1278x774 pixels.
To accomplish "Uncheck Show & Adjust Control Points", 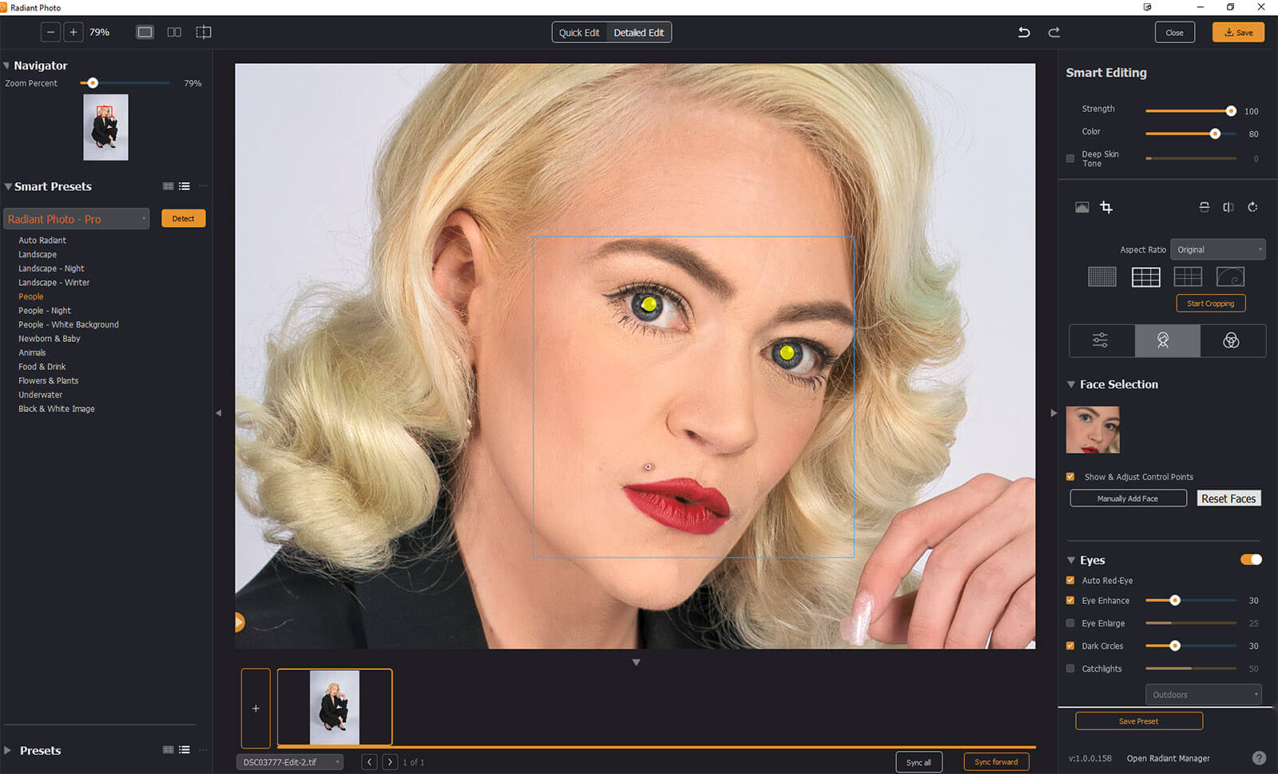I will [1070, 477].
